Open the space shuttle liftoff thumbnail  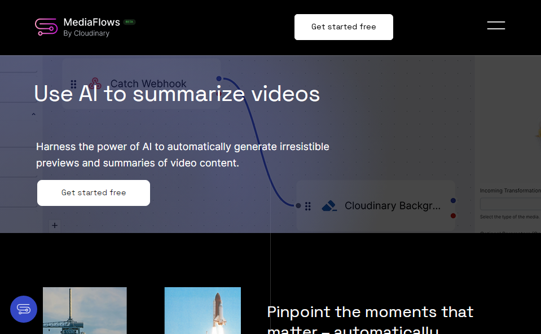[203, 310]
